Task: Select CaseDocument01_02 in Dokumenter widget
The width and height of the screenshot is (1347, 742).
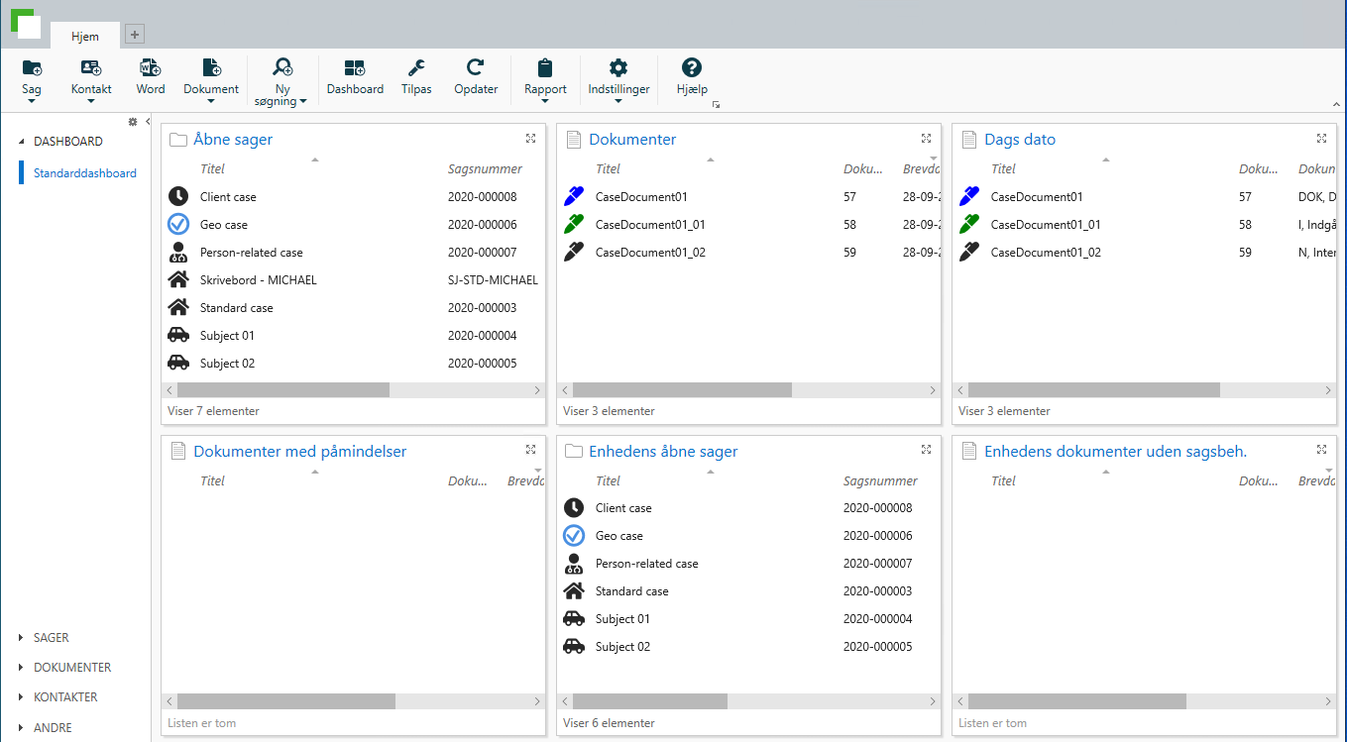Action: (x=748, y=253)
